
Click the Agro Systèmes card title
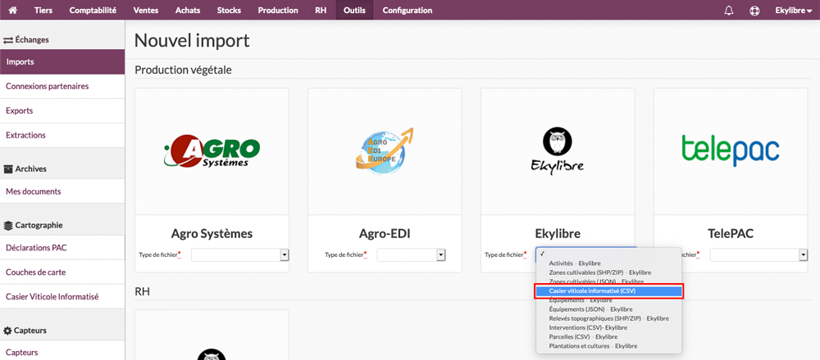point(212,233)
